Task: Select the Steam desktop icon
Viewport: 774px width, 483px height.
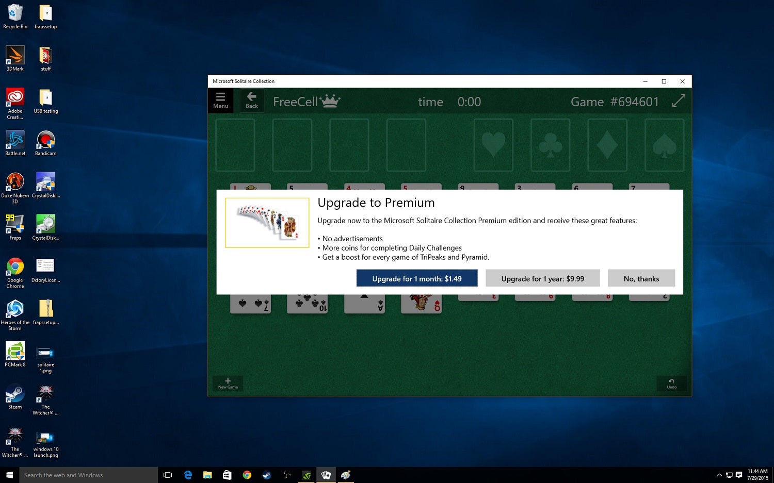Action: point(15,396)
